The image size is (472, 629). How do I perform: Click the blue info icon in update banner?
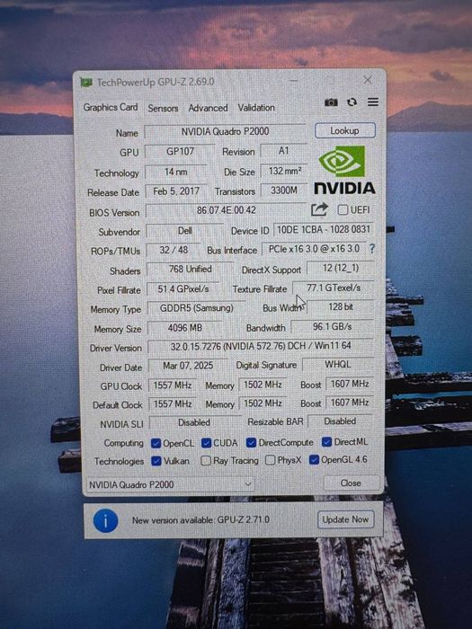coord(105,520)
